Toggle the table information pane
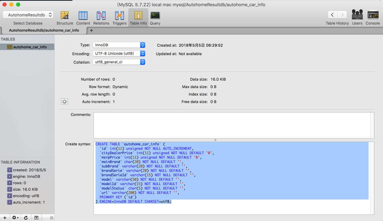 (36, 218)
